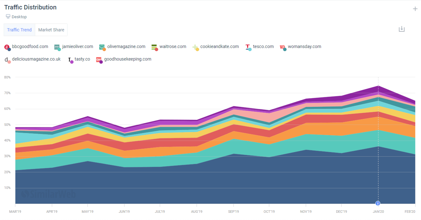Click the bbcgoodfood.com legend favicon
This screenshot has height=220, width=421.
(8, 46)
